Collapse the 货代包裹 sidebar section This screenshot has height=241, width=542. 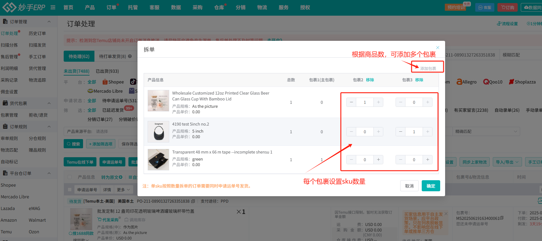tap(49, 103)
